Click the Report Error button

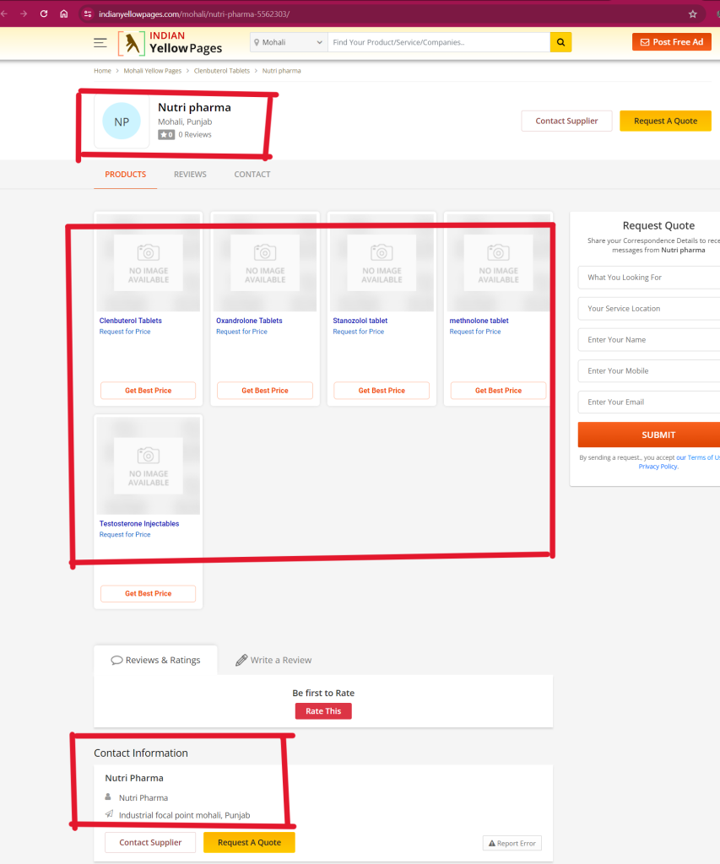coord(512,843)
